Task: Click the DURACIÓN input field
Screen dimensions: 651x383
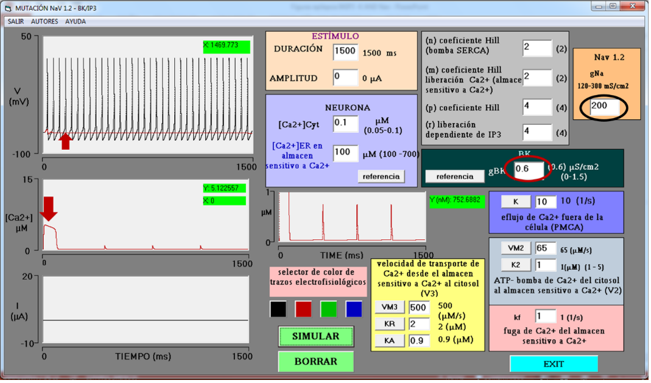Action: pos(345,52)
